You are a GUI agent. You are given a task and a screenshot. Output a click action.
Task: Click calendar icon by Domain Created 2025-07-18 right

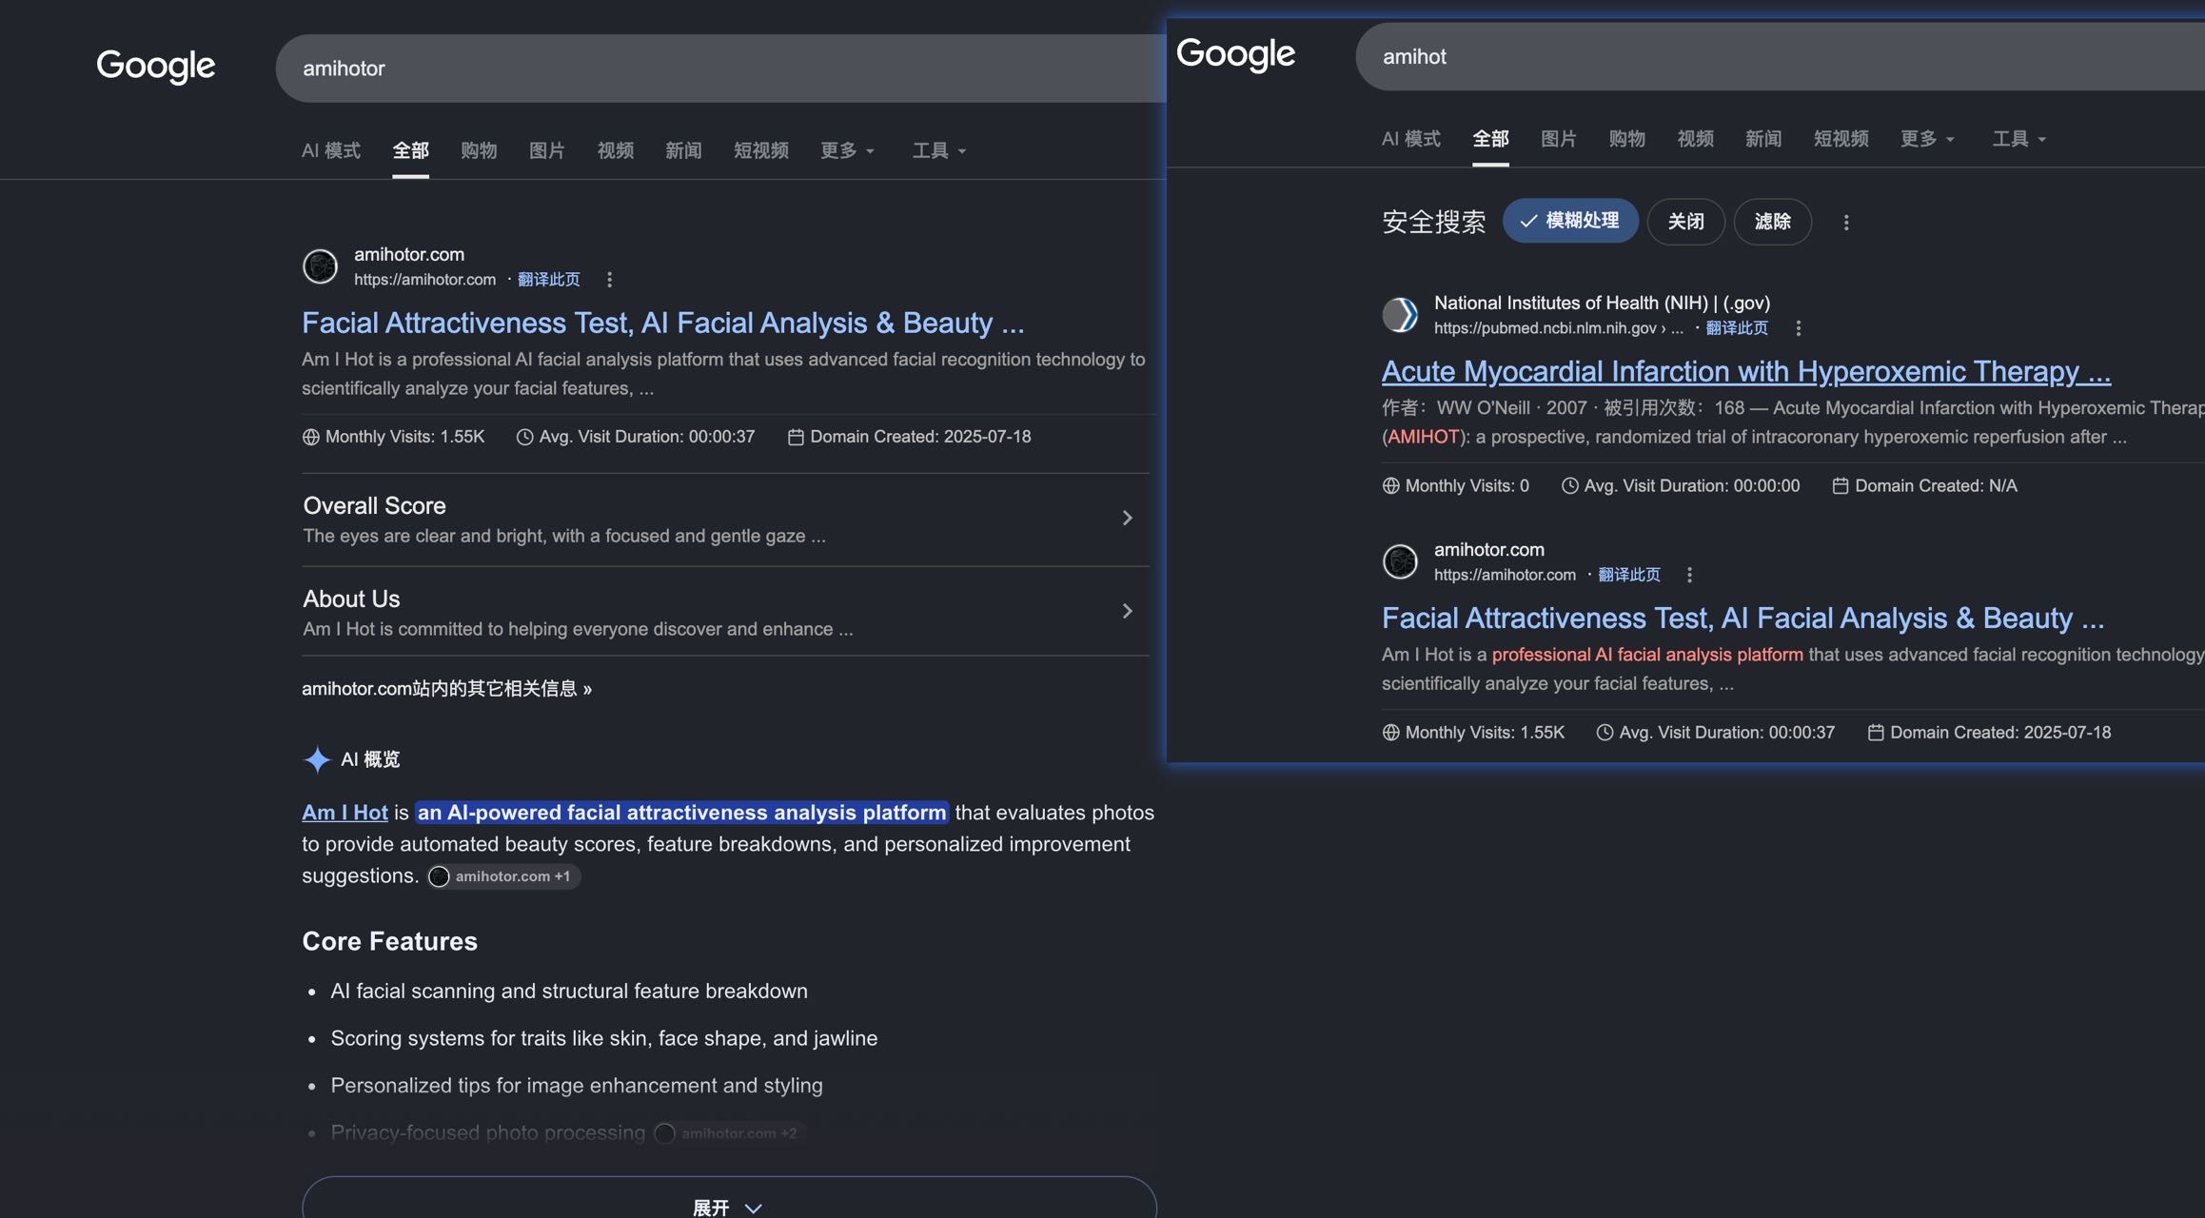(x=1876, y=733)
